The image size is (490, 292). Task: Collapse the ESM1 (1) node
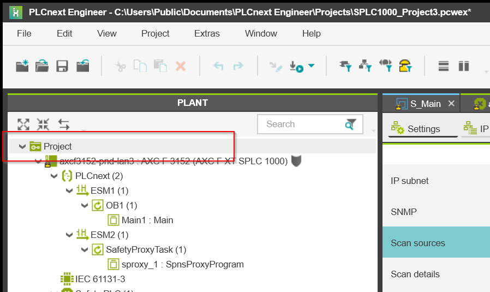pyautogui.click(x=69, y=190)
